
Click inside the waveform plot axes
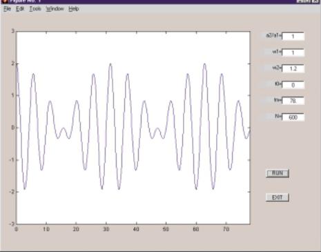(133, 128)
